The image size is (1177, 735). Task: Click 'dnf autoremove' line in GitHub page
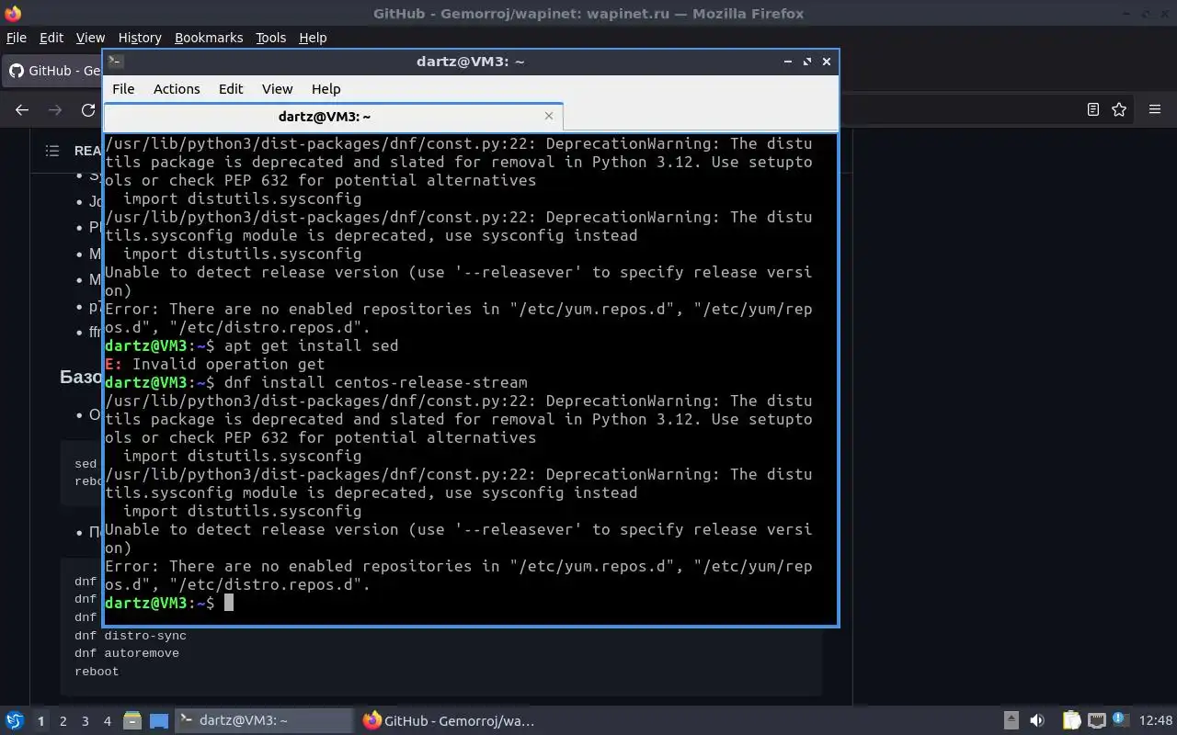tap(127, 653)
